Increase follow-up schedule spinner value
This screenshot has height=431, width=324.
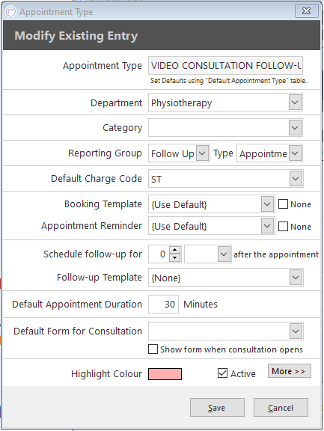pos(175,250)
